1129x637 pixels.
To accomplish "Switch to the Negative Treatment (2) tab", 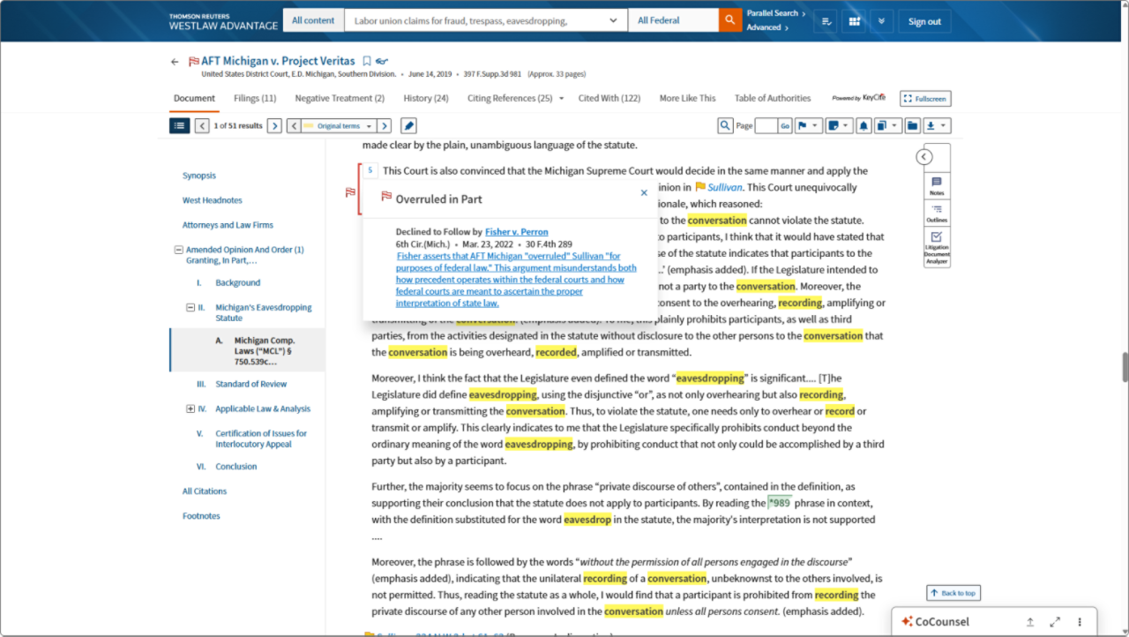I will [340, 98].
